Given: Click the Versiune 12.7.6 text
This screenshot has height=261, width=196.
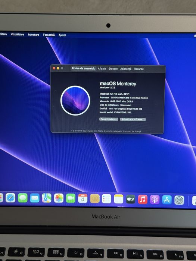Looking at the screenshot, I should (x=108, y=88).
